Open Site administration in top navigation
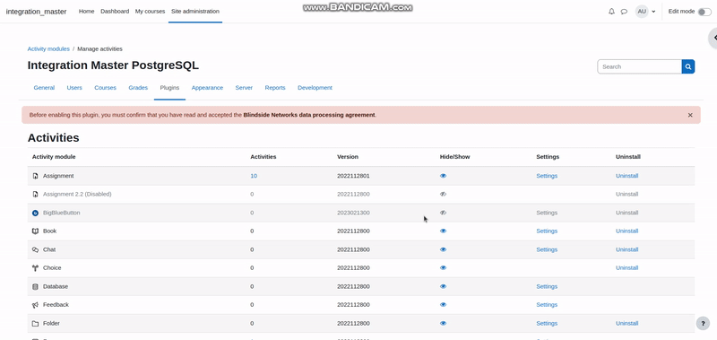 (195, 12)
